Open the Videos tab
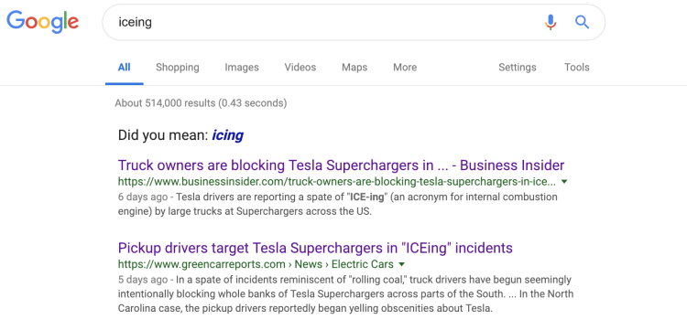Image resolution: width=687 pixels, height=330 pixels. [300, 68]
